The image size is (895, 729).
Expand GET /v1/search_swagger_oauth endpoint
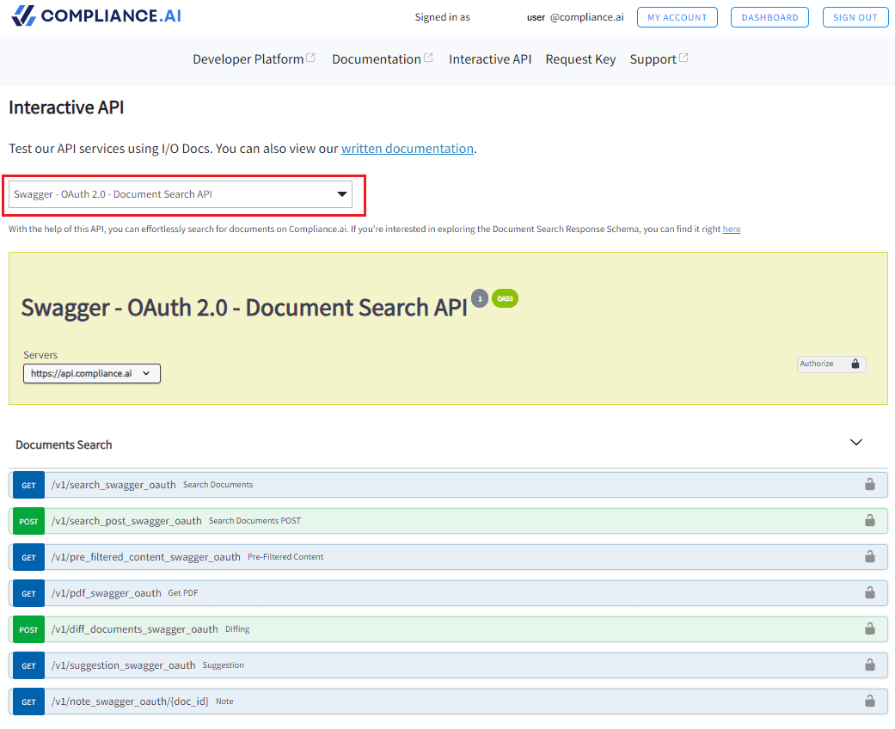click(x=448, y=485)
